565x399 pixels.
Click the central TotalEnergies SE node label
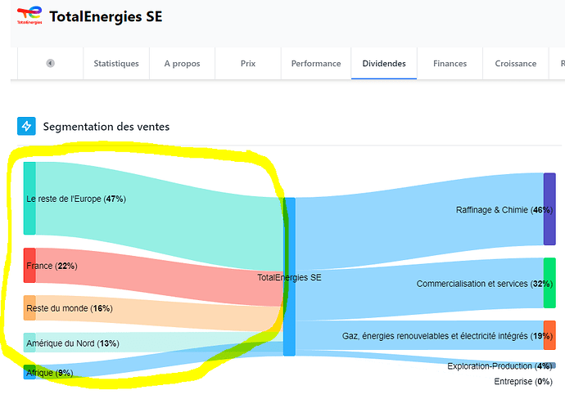(x=289, y=277)
